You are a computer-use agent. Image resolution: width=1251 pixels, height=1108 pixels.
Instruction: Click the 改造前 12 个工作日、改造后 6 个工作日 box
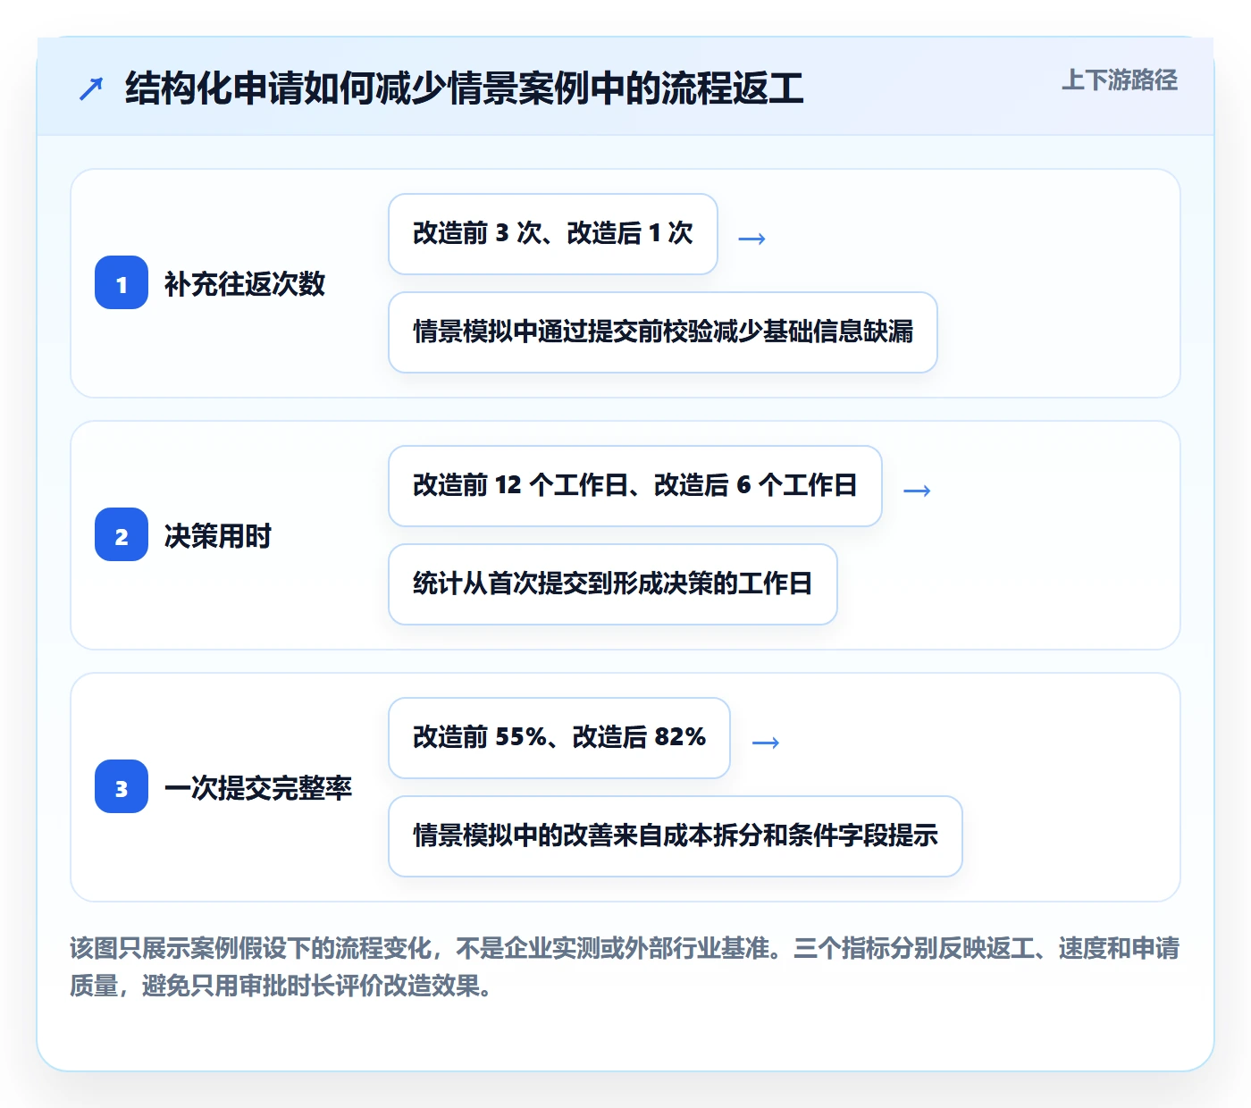click(x=635, y=486)
